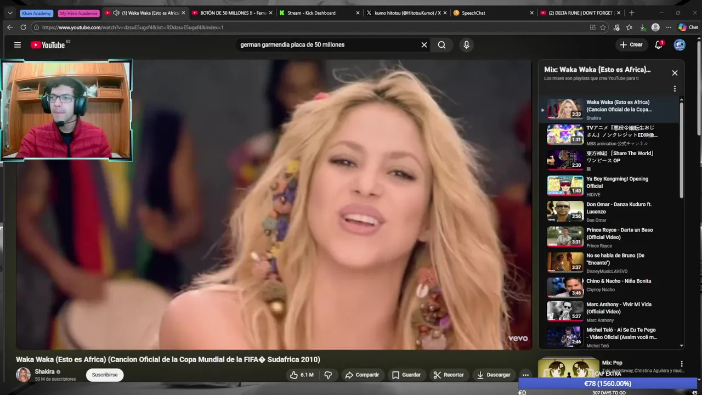The image size is (702, 395).
Task: Switch to DELTA RUNE tab
Action: (580, 13)
